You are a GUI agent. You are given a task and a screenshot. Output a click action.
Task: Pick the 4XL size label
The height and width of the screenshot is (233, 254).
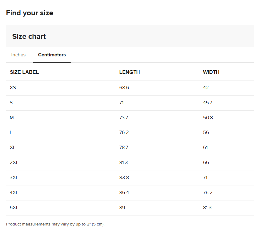[14, 193]
